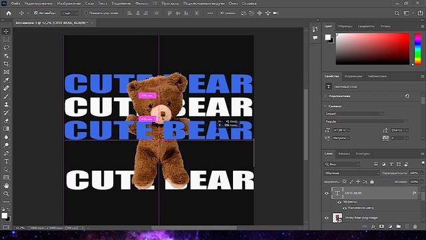
Task: Add a layer mask to layer
Action: click(x=381, y=227)
